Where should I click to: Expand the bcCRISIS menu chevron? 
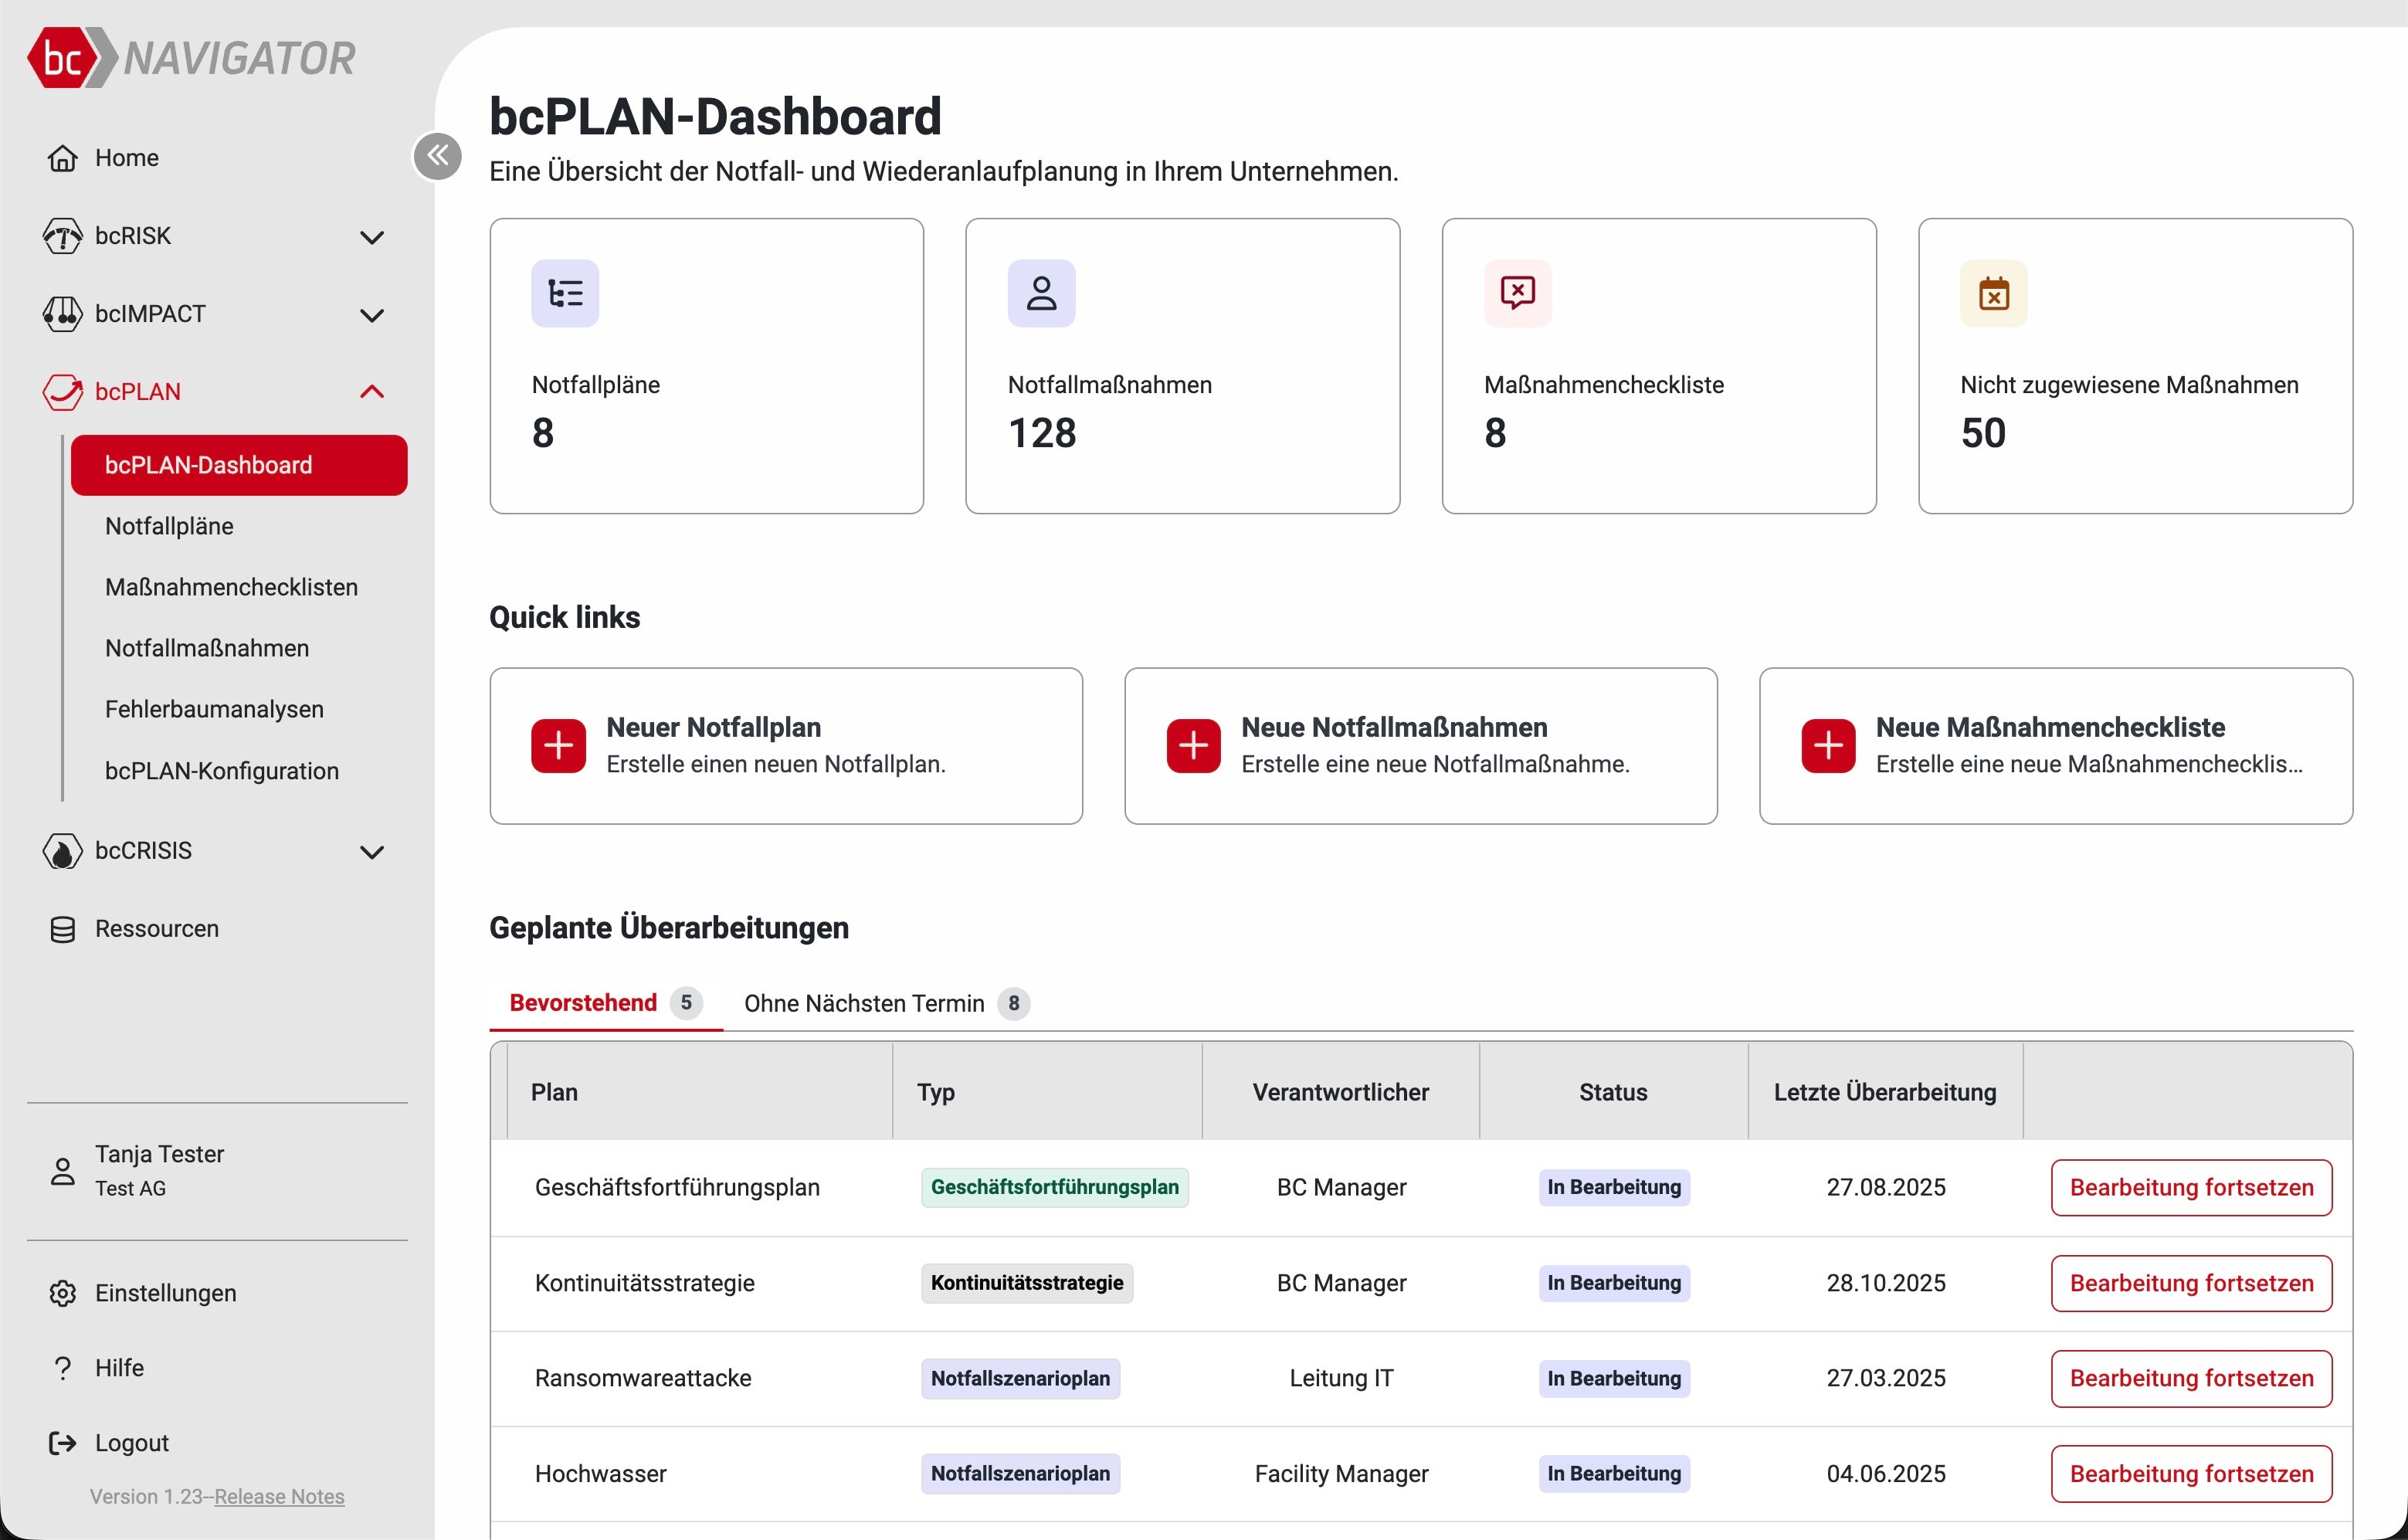point(372,852)
